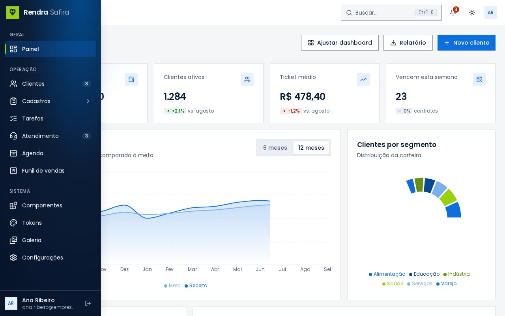Focus the Buscar search field
The width and height of the screenshot is (505, 316).
(391, 13)
